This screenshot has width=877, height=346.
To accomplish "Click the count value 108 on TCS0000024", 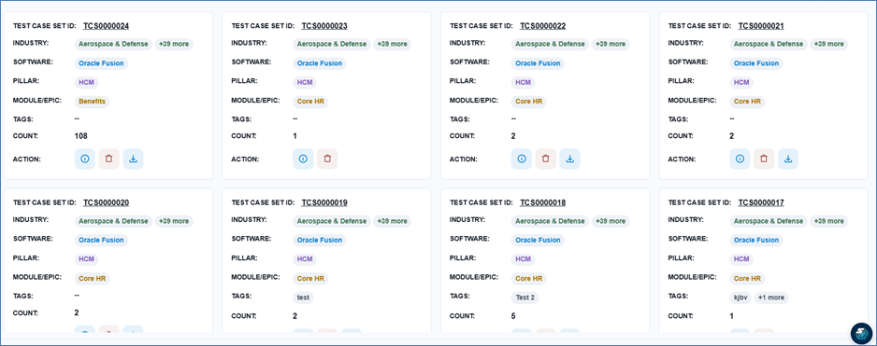I will click(81, 136).
